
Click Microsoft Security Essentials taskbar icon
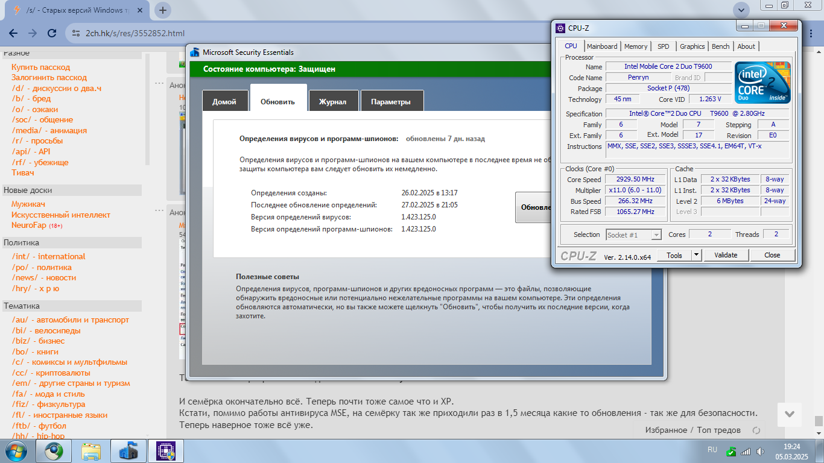click(128, 451)
